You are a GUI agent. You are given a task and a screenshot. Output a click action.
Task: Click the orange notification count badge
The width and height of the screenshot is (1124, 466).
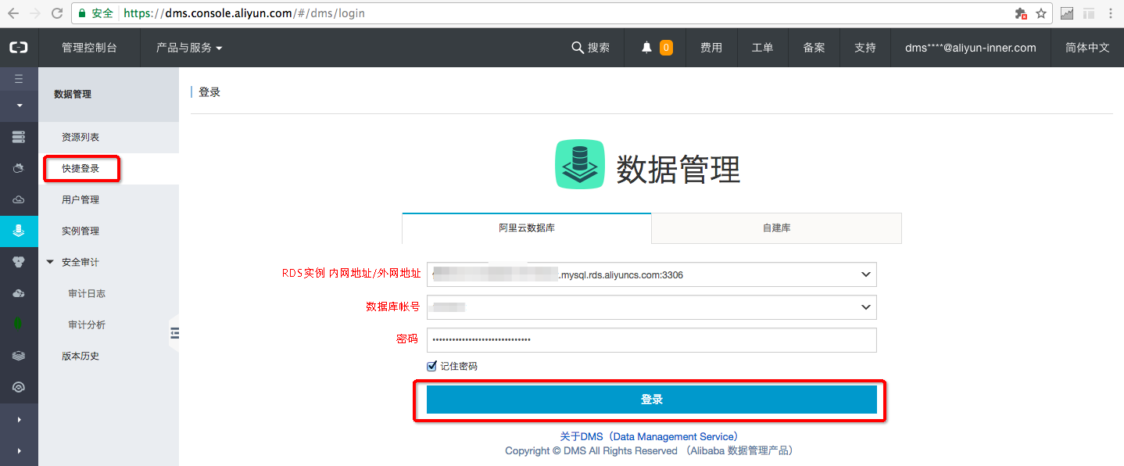pos(666,48)
